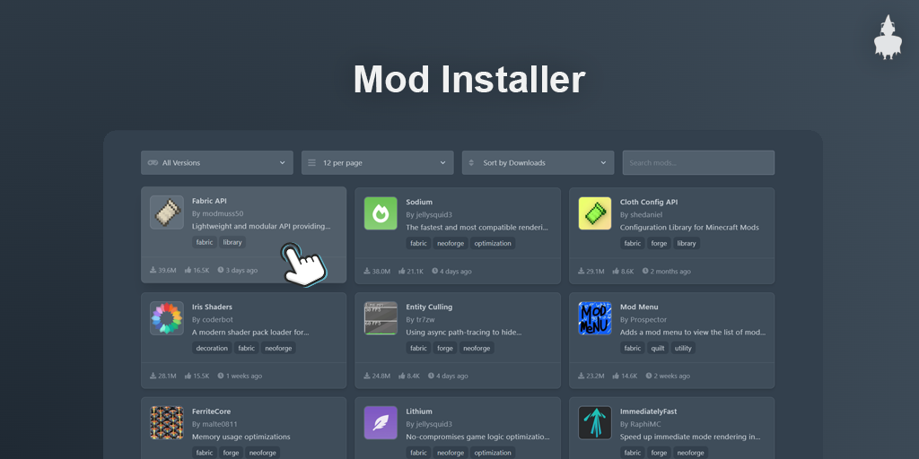Click the Sodium flame icon
The height and width of the screenshot is (459, 919).
(x=381, y=213)
